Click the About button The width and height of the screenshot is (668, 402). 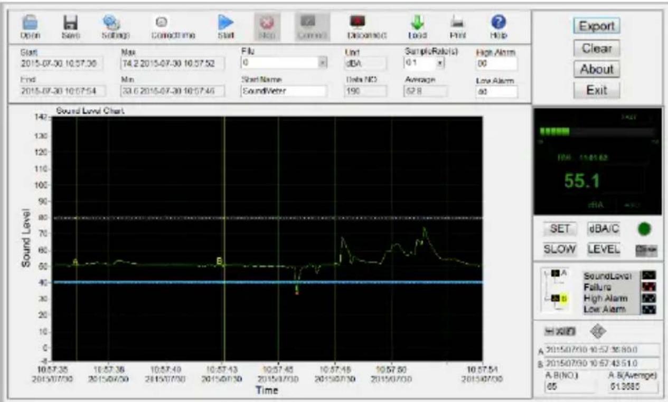(597, 69)
